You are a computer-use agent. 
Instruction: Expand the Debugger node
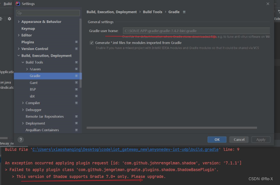[x=23, y=110]
